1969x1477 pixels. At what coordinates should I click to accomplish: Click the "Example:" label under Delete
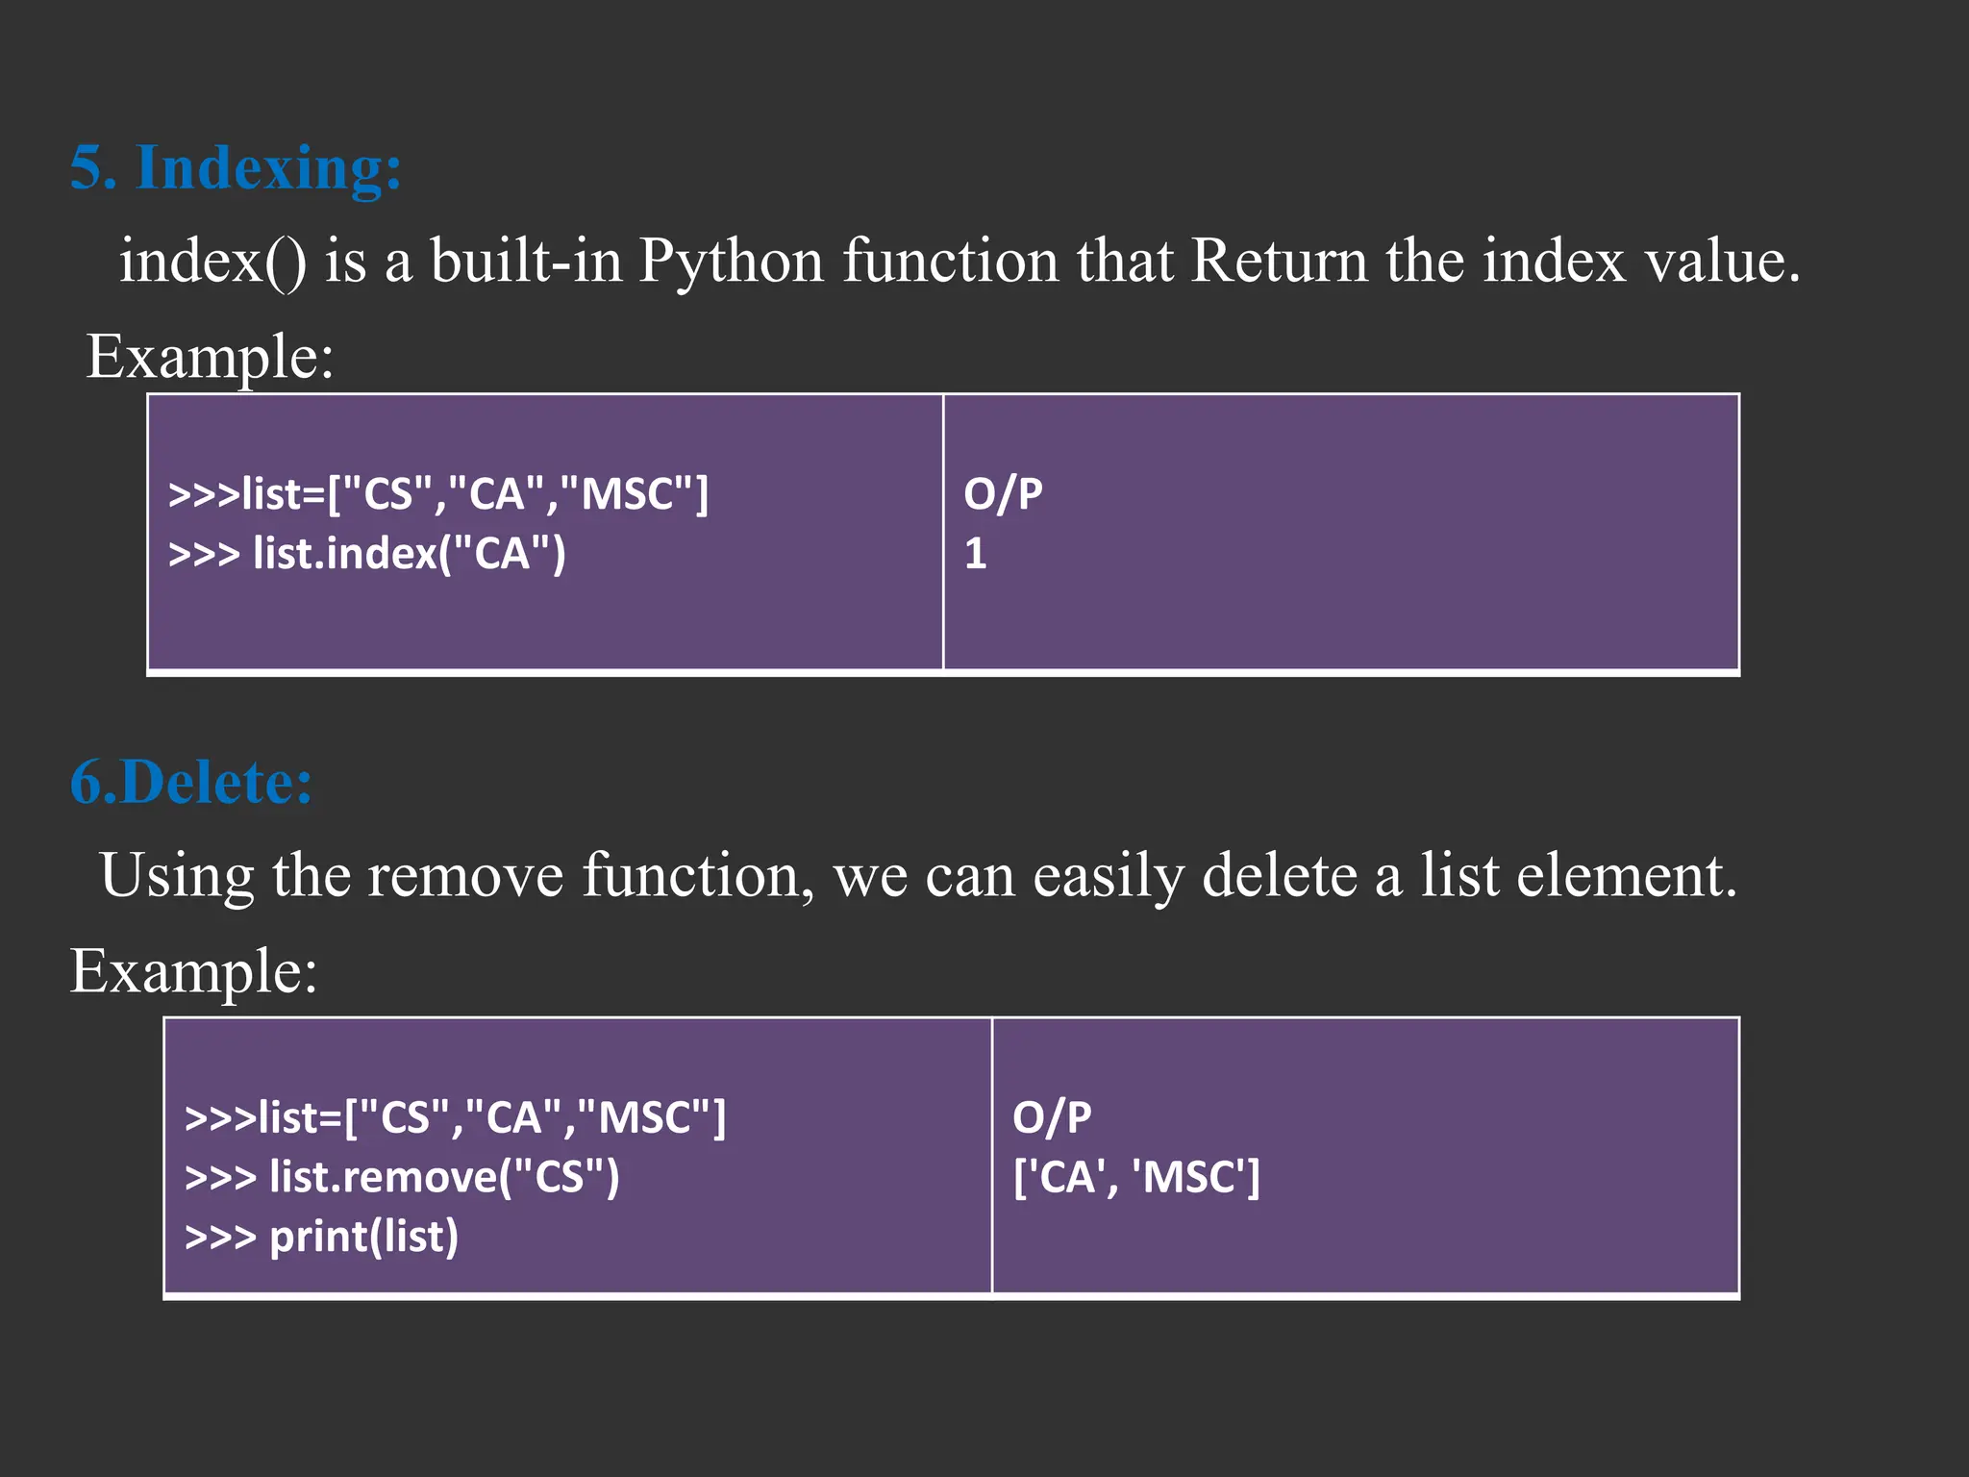(193, 971)
